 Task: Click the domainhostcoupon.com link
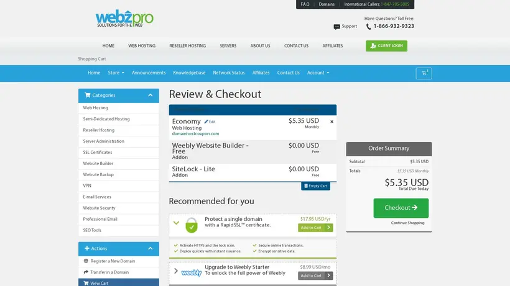click(195, 133)
